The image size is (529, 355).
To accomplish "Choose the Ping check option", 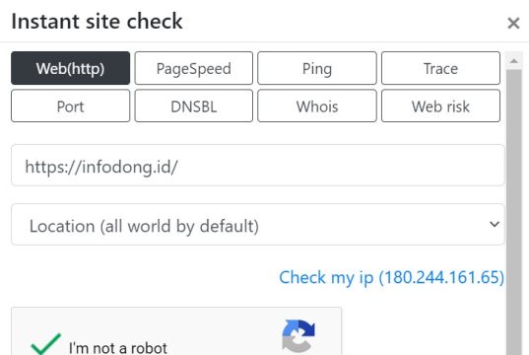I will (x=317, y=68).
